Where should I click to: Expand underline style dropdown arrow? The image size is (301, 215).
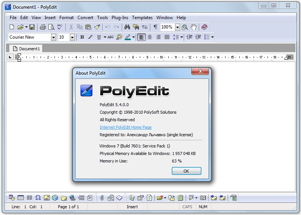[x=105, y=37]
